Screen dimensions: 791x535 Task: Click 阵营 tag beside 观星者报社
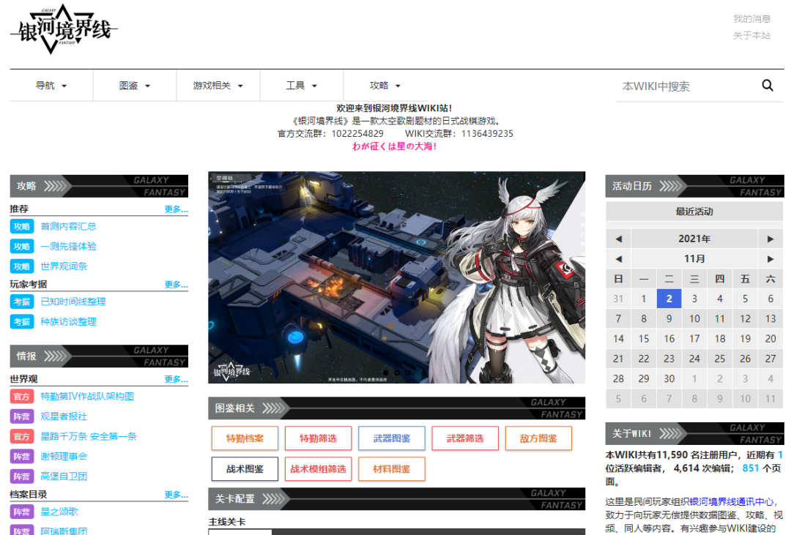[x=22, y=416]
